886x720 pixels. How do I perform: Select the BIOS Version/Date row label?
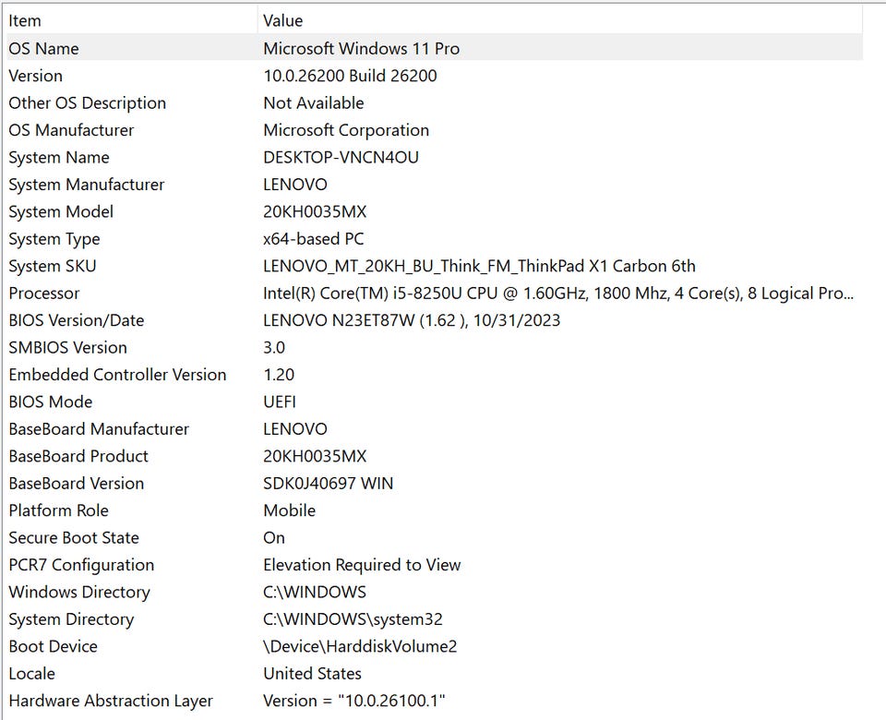point(77,320)
